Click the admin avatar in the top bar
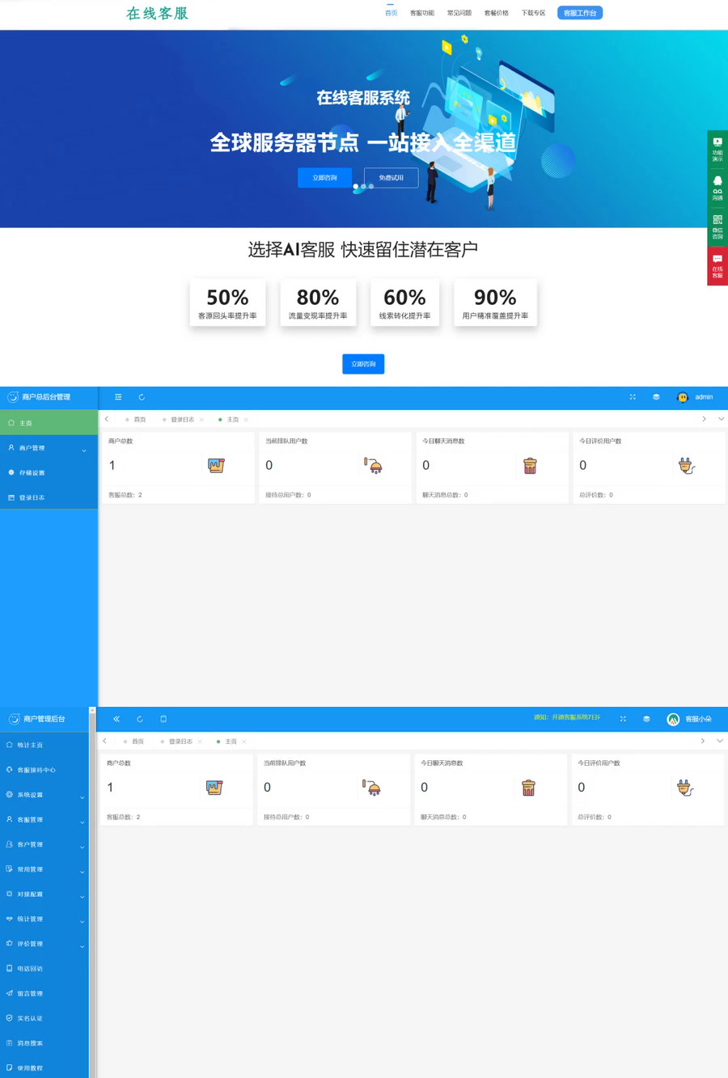Viewport: 728px width, 1078px height. [x=682, y=397]
